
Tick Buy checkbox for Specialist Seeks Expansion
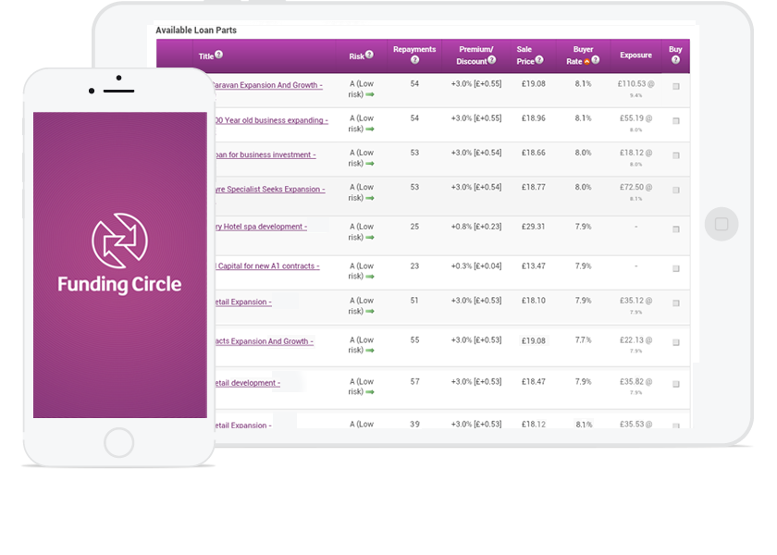point(676,191)
